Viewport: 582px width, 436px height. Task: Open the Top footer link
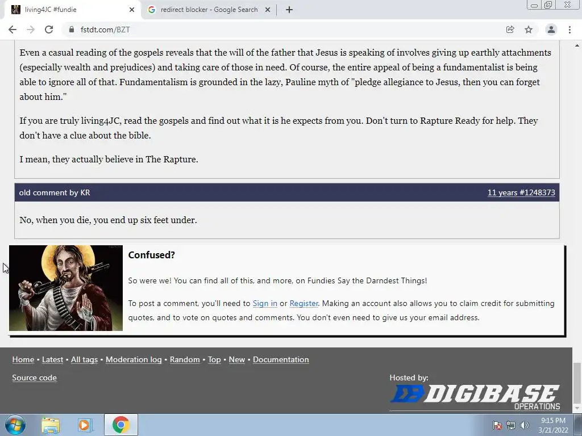[214, 359]
